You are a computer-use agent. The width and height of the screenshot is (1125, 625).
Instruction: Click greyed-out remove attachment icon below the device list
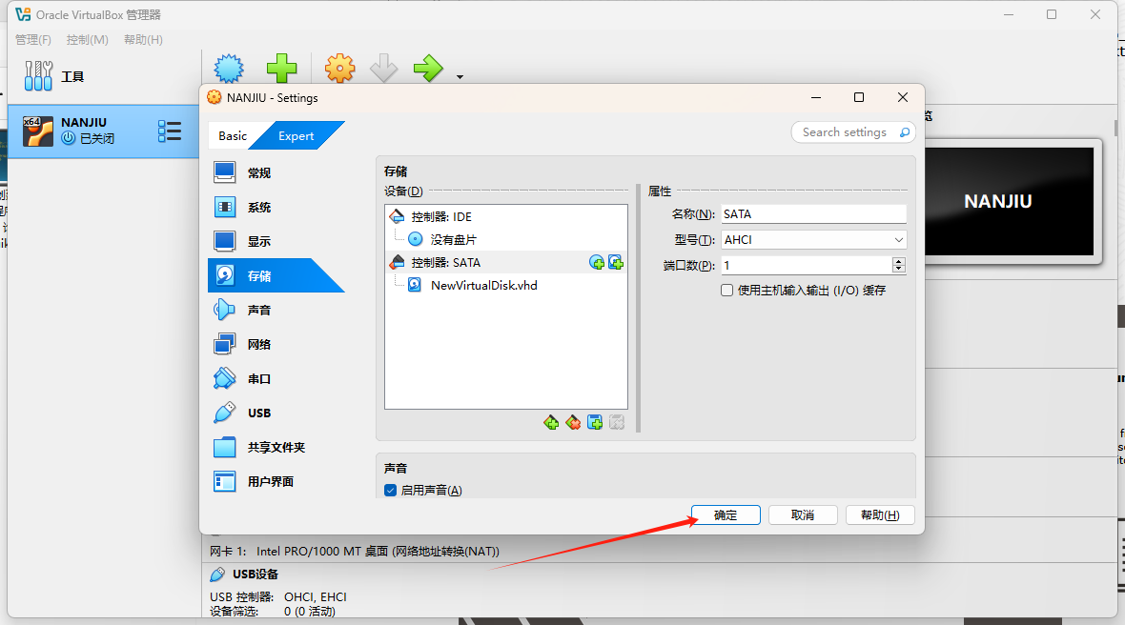(x=616, y=423)
